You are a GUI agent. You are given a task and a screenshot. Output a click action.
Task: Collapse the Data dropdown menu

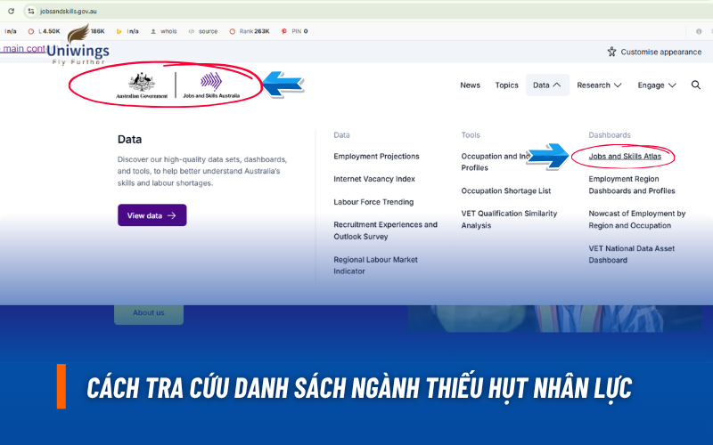click(x=547, y=85)
